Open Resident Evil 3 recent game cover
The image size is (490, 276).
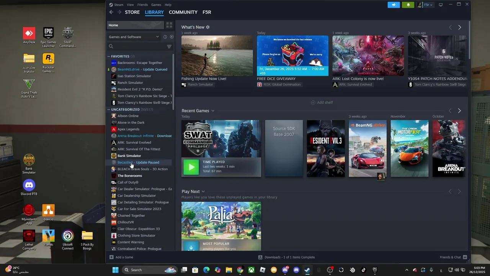(326, 149)
